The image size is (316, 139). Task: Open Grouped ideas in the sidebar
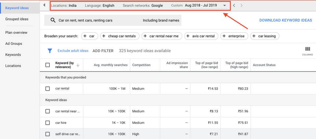tap(17, 19)
